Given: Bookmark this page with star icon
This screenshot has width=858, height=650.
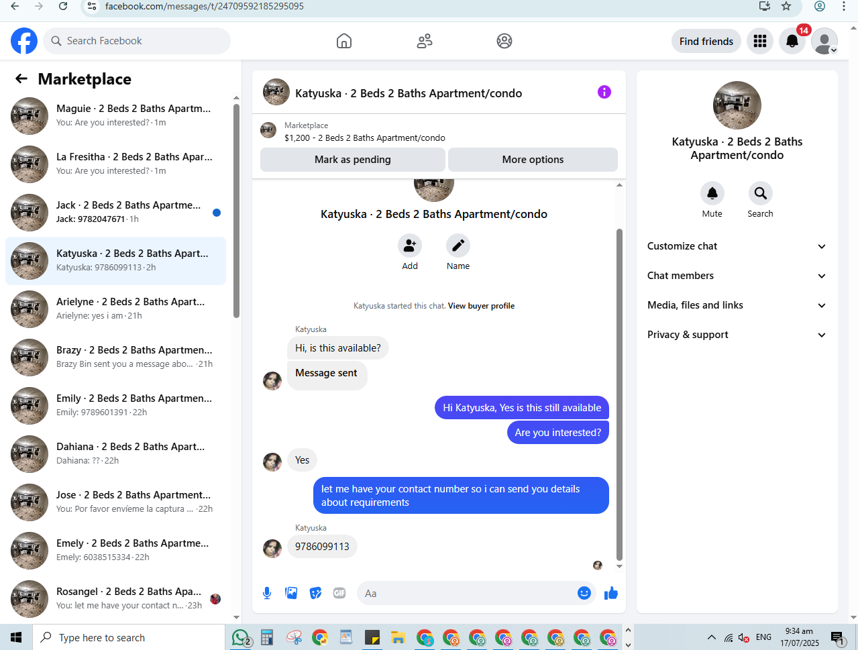Looking at the screenshot, I should [x=786, y=6].
